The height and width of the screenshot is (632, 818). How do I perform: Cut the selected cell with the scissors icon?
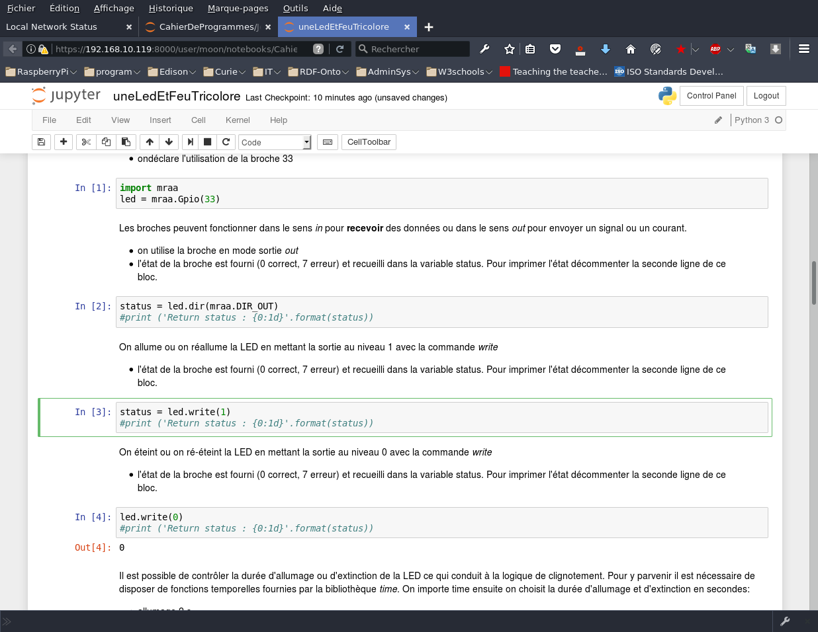pyautogui.click(x=86, y=142)
